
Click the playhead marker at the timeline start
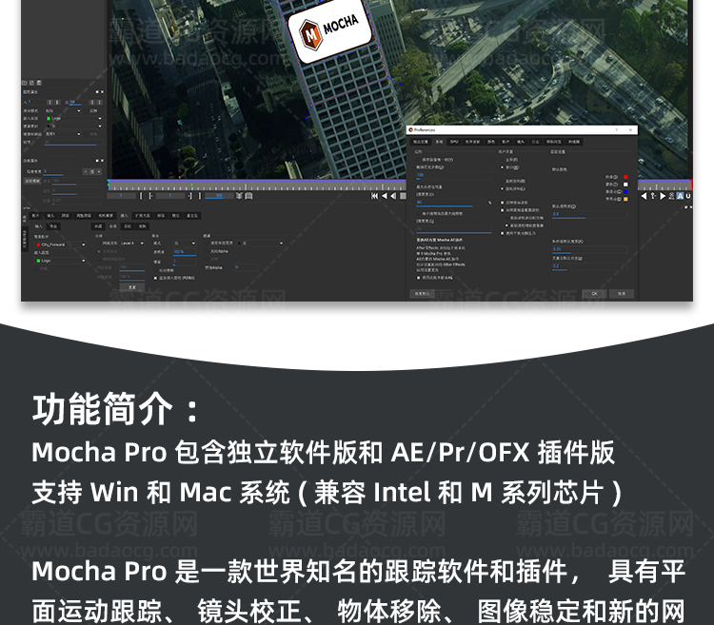click(109, 181)
